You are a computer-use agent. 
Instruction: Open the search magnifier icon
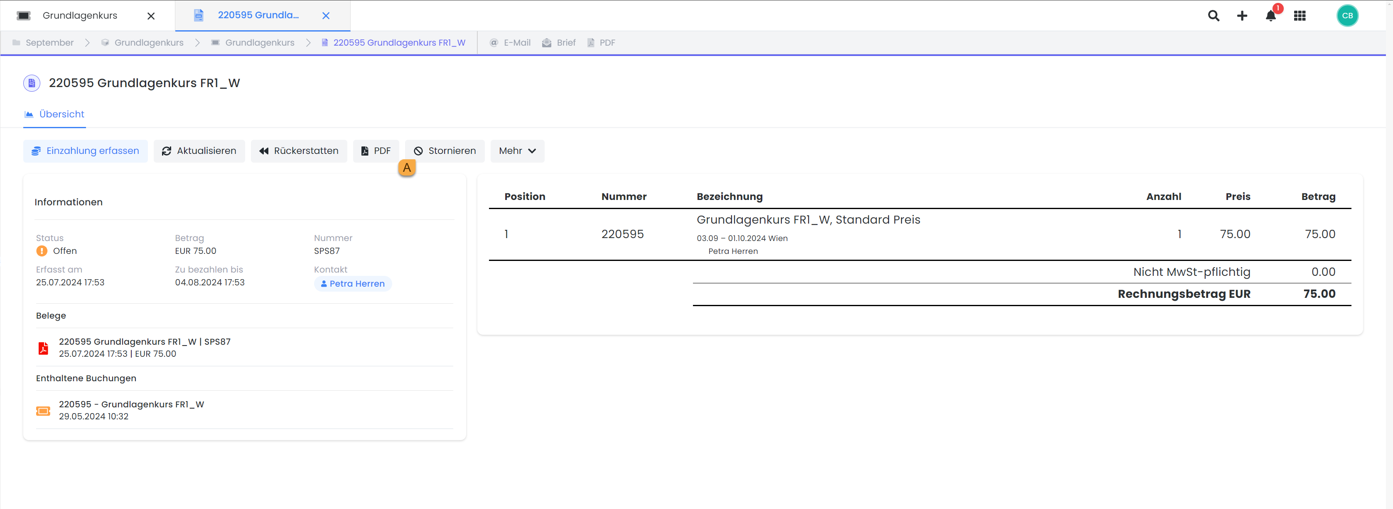tap(1214, 16)
